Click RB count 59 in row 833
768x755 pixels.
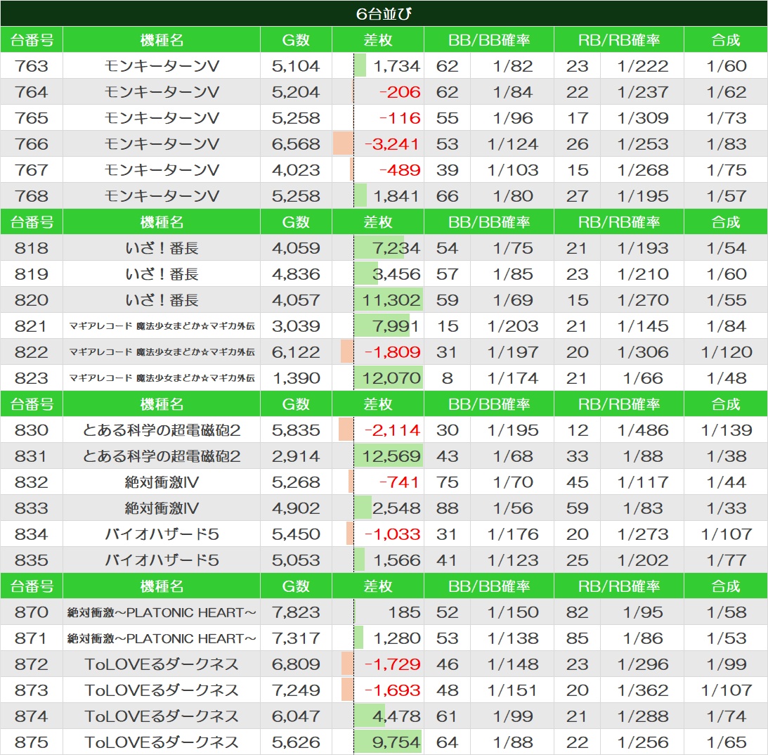(x=577, y=508)
